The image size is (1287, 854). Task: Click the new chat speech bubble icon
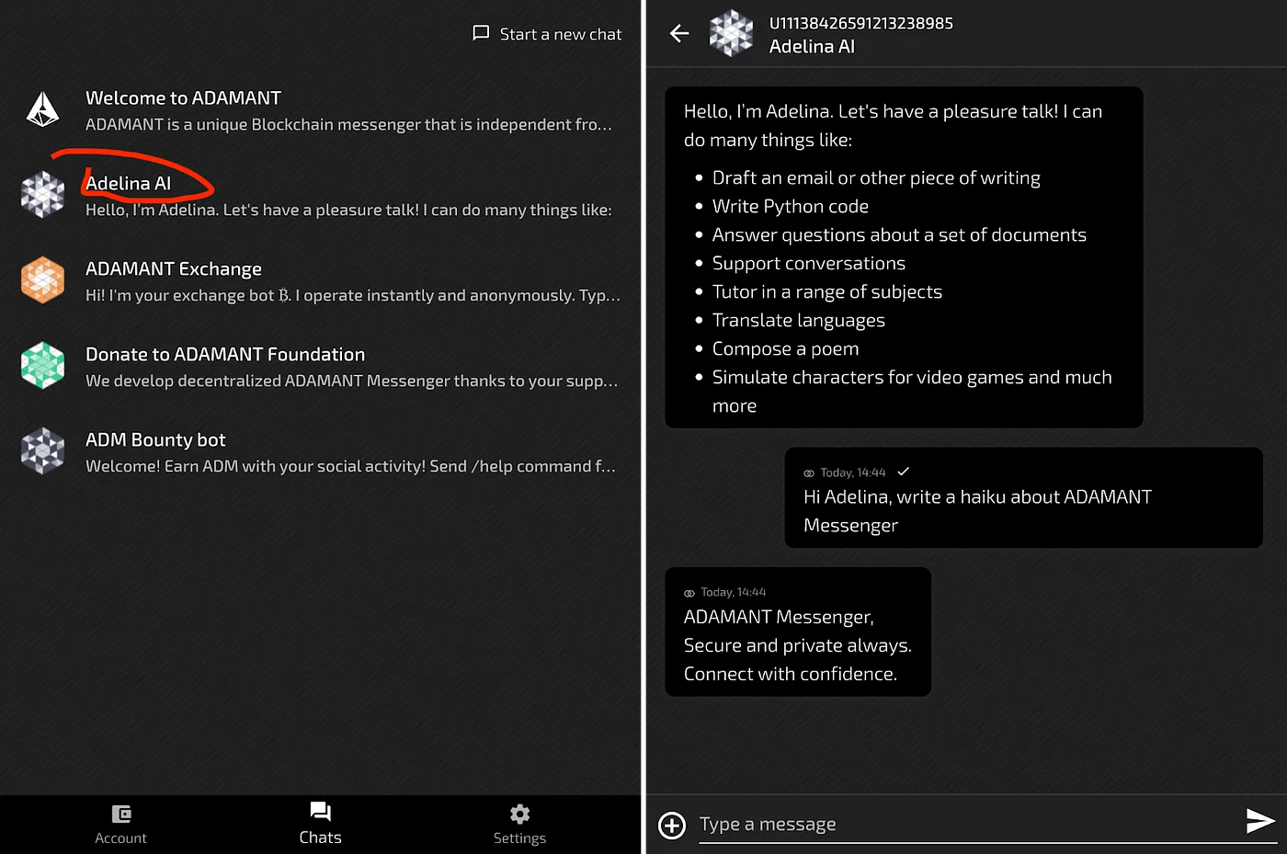pos(481,34)
